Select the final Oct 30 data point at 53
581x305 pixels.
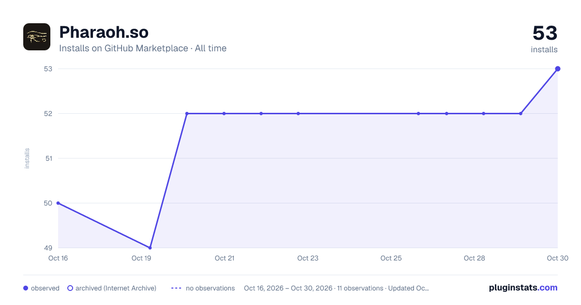pos(558,69)
